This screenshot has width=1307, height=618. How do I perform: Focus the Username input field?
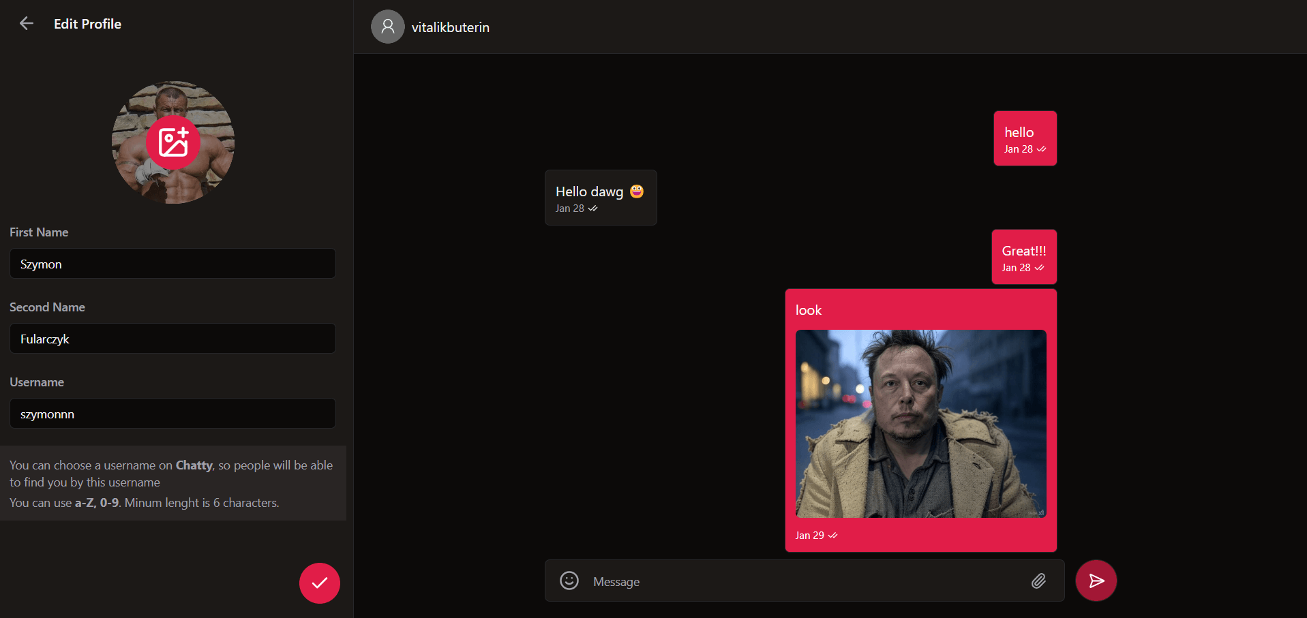tap(172, 414)
